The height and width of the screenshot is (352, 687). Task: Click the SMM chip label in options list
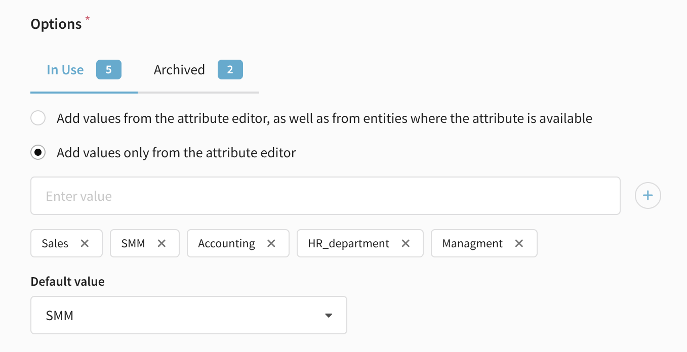pyautogui.click(x=133, y=243)
